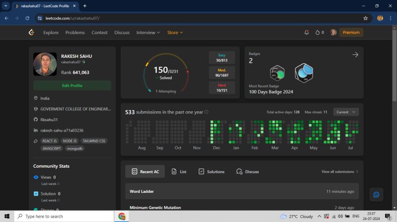
Task: Click the Windows taskbar search box
Action: tap(64, 217)
